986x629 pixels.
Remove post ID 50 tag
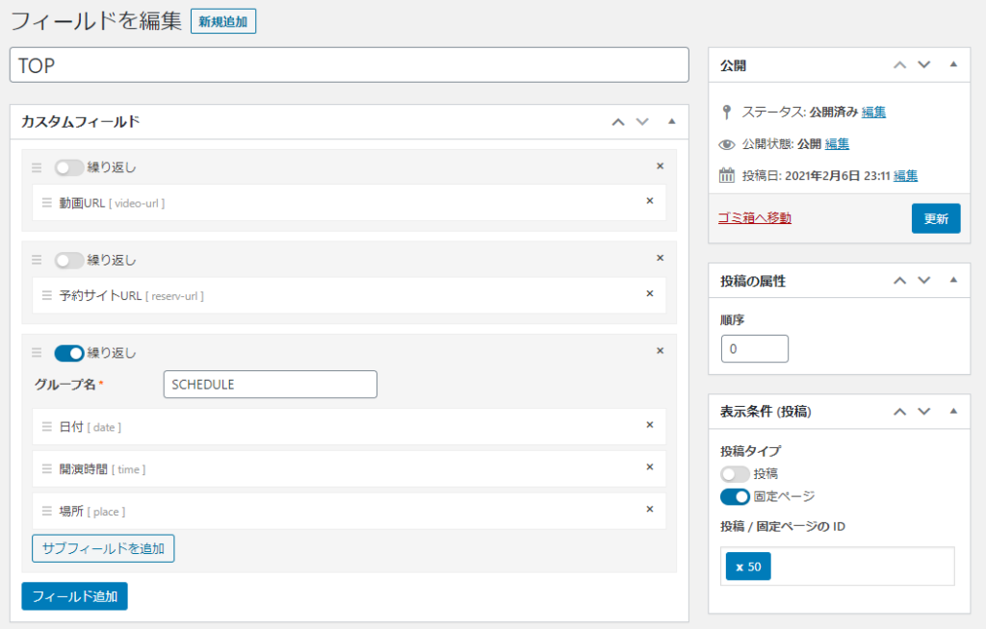(739, 566)
